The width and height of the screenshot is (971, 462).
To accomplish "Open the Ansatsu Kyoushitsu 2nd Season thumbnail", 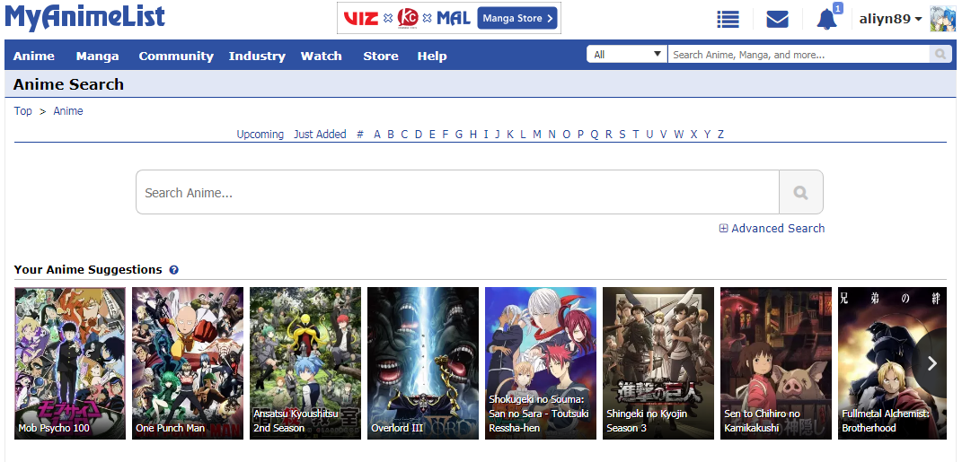I will tap(305, 363).
